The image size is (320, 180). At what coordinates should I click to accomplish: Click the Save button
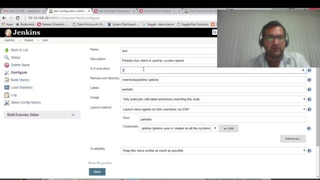click(x=97, y=171)
